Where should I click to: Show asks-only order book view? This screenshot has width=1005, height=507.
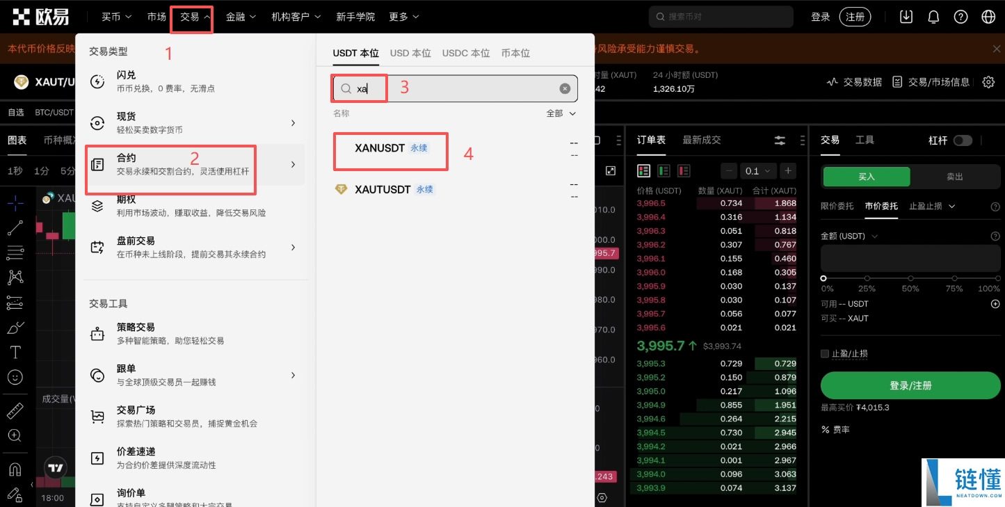point(684,170)
